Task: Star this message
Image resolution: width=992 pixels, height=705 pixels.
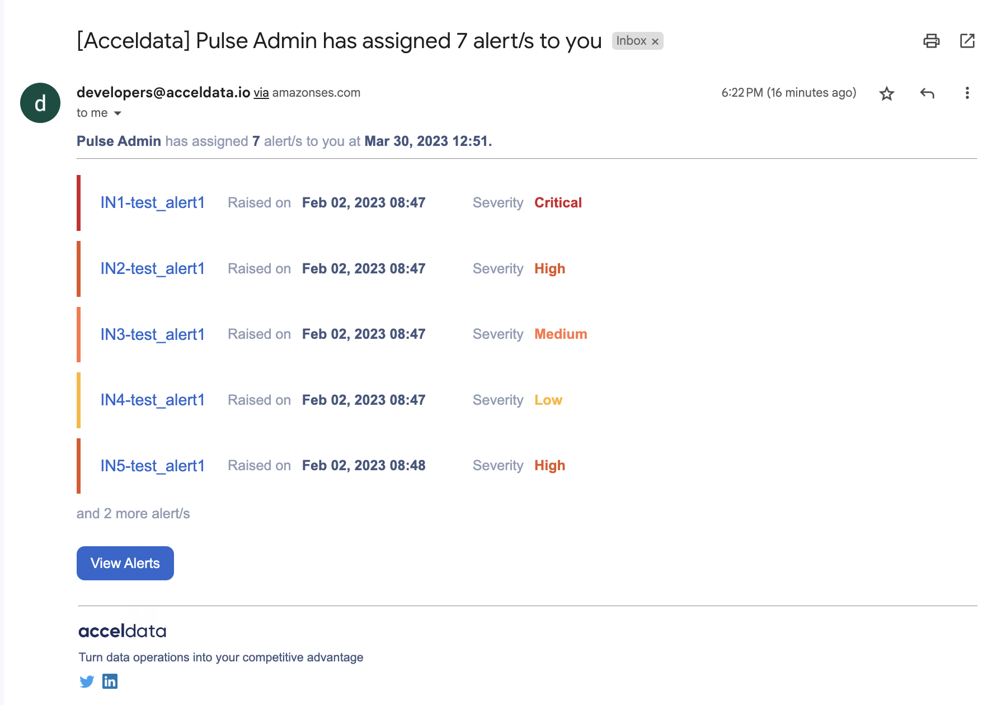Action: [x=887, y=93]
